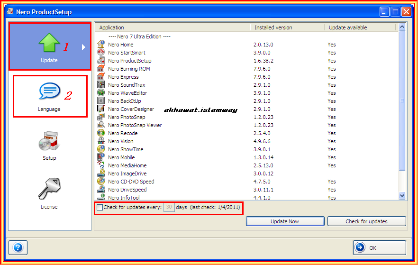This screenshot has height=265, width=418.
Task: Click version 1.3.0.14 of Nero Mobile
Action: tap(264, 157)
